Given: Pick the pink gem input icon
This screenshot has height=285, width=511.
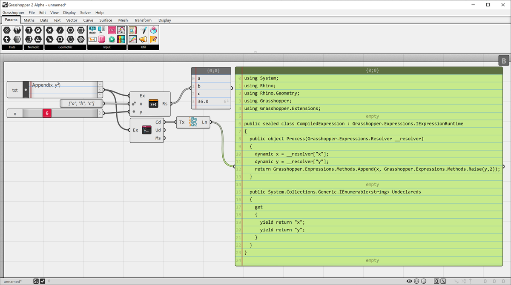Looking at the screenshot, I should click(x=101, y=39).
